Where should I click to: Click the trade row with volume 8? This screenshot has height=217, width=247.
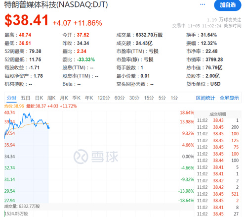point(218,208)
